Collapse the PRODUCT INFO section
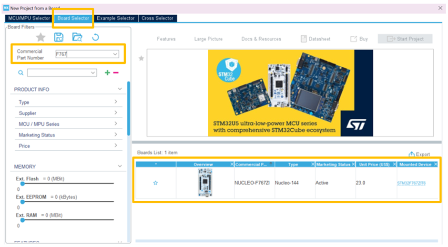 120,89
